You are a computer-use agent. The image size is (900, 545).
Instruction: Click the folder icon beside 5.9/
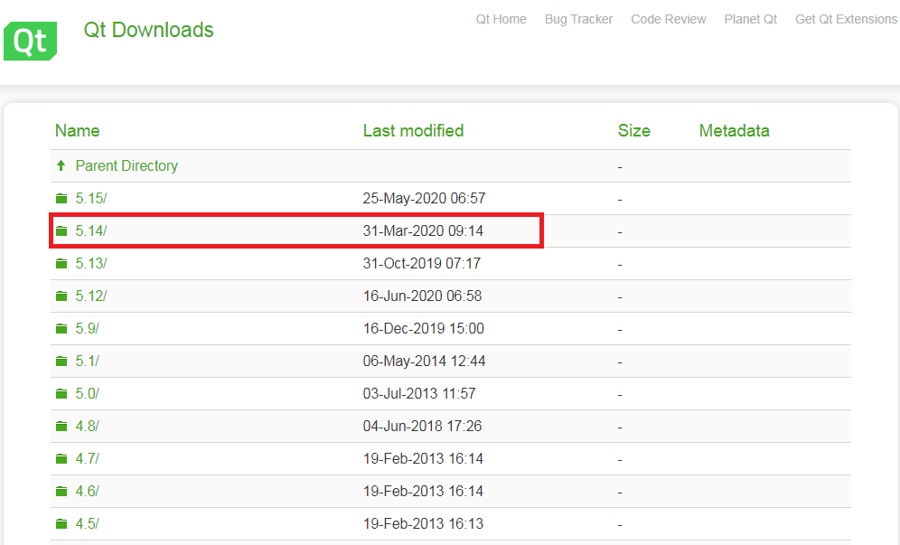pos(61,328)
